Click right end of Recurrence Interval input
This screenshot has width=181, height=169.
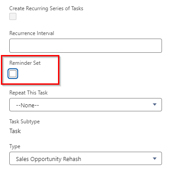point(156,46)
